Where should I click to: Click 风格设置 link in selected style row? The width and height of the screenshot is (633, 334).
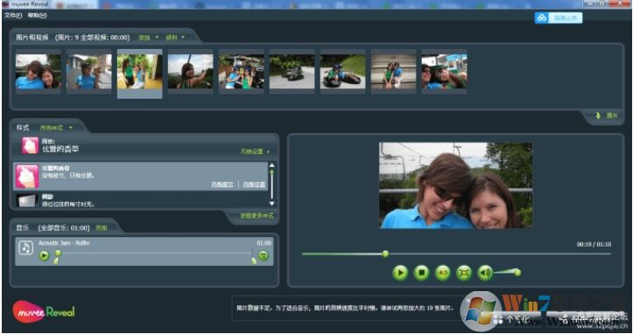click(x=254, y=184)
